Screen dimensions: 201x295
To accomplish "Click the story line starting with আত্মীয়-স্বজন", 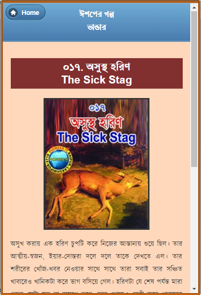I will (x=96, y=256).
